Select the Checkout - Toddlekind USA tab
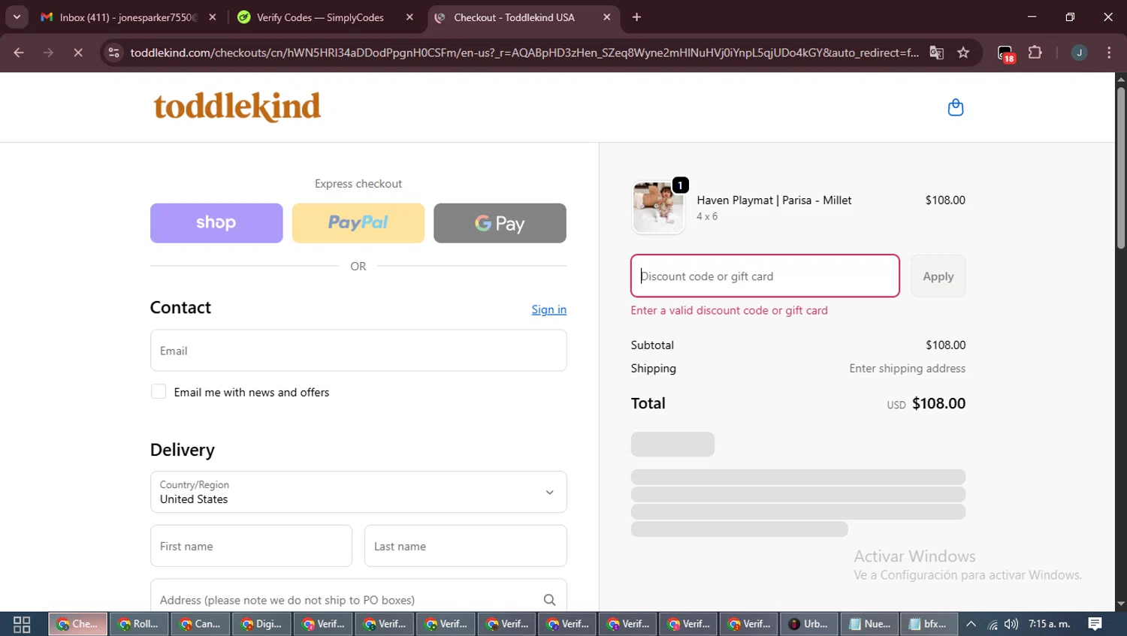 (524, 17)
